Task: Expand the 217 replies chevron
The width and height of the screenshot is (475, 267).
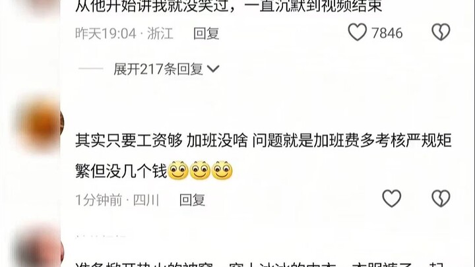Action: (x=213, y=69)
